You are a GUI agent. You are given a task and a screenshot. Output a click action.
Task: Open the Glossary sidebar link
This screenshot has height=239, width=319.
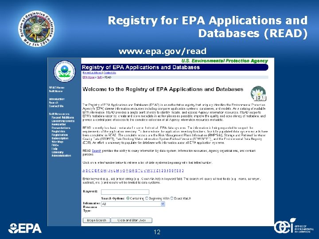pos(58,152)
